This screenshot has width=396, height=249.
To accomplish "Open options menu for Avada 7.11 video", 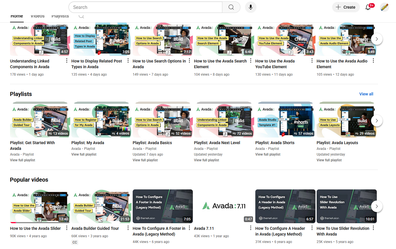I will coord(251,228).
